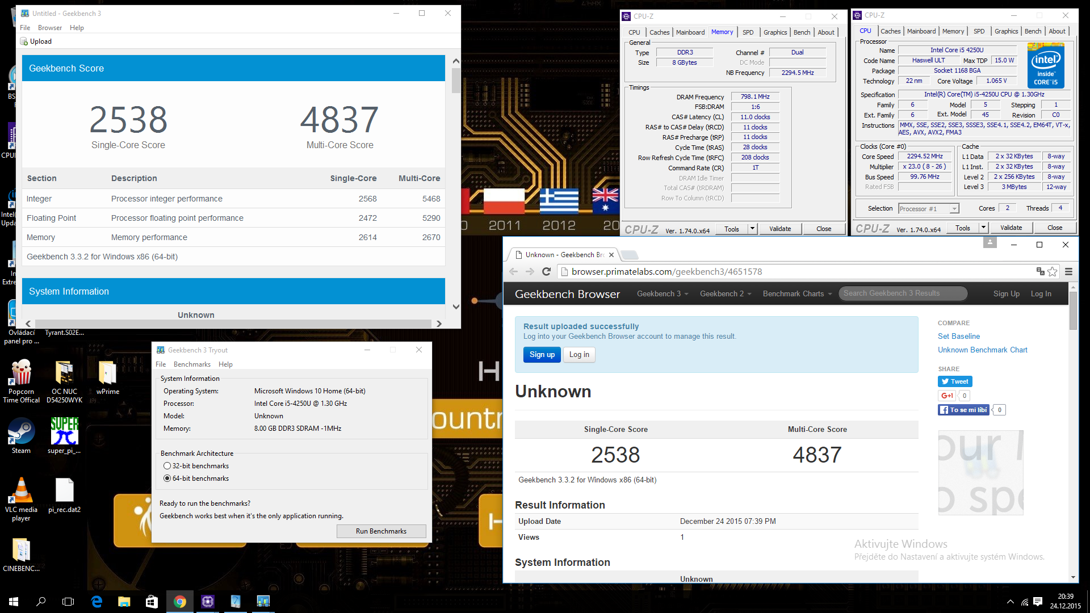Select the OC NUC D54250WYK desktop folder

coord(64,381)
